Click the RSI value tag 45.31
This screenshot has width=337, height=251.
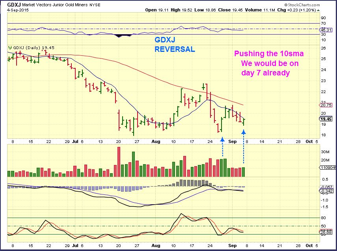tap(326, 30)
